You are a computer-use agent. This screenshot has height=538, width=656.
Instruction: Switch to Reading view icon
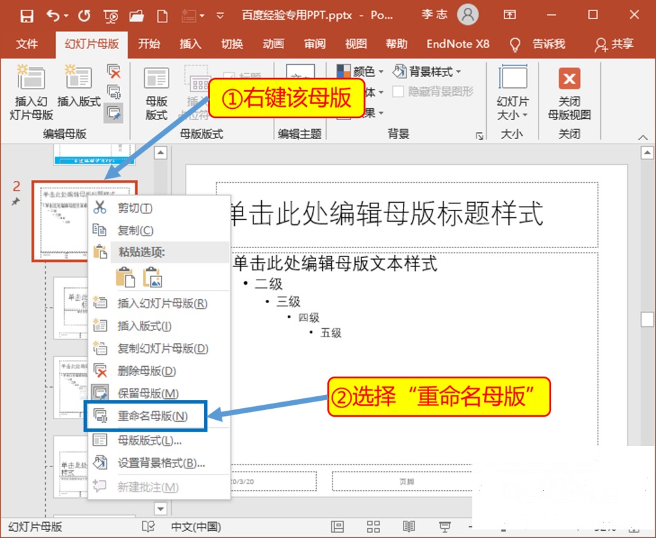[x=409, y=527]
